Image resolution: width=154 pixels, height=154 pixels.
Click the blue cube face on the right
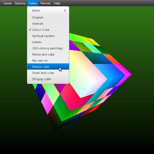pyautogui.click(x=113, y=75)
